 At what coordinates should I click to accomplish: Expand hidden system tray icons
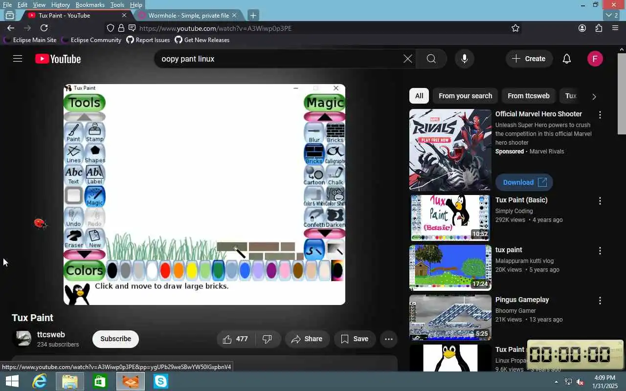(x=556, y=382)
